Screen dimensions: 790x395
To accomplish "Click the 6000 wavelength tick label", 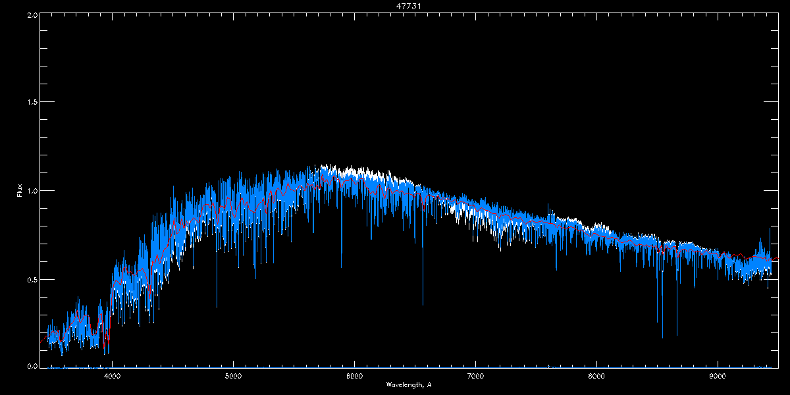I will click(x=354, y=377).
